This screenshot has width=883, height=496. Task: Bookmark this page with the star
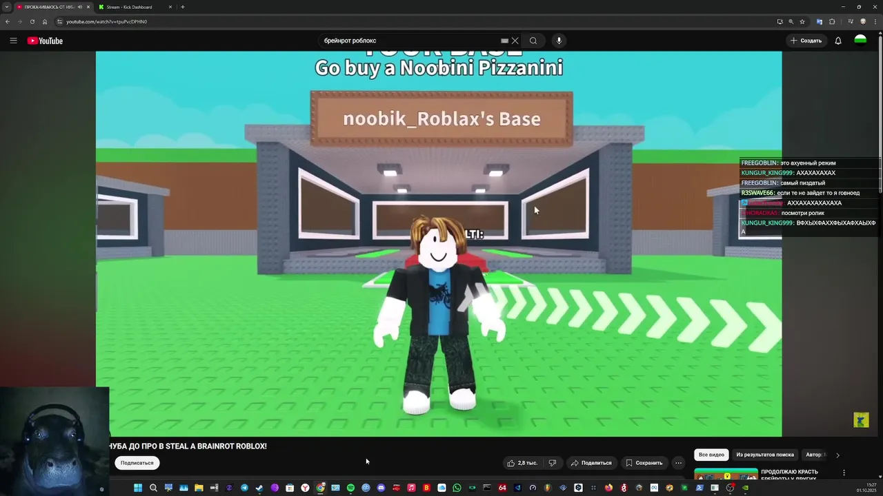coord(802,21)
